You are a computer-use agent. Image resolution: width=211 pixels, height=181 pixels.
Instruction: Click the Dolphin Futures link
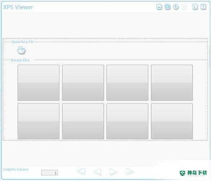pyautogui.click(x=16, y=169)
